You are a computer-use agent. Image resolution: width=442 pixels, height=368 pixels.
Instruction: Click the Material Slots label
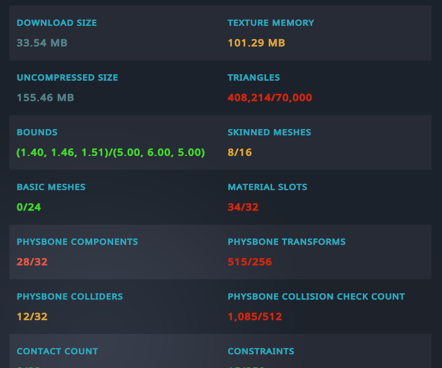[x=267, y=187]
